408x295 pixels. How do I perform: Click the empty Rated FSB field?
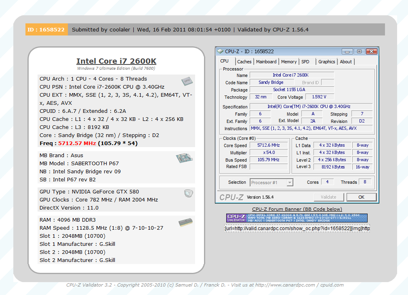pyautogui.click(x=269, y=167)
